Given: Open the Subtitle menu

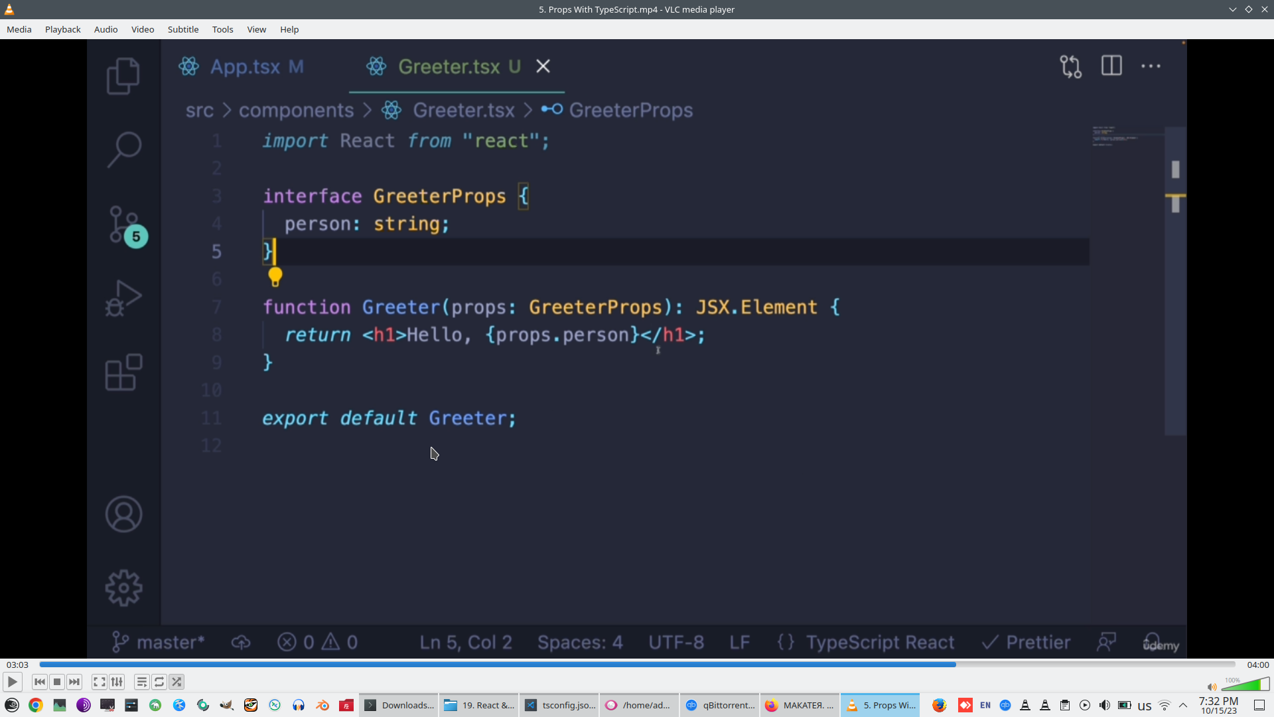Looking at the screenshot, I should tap(182, 29).
